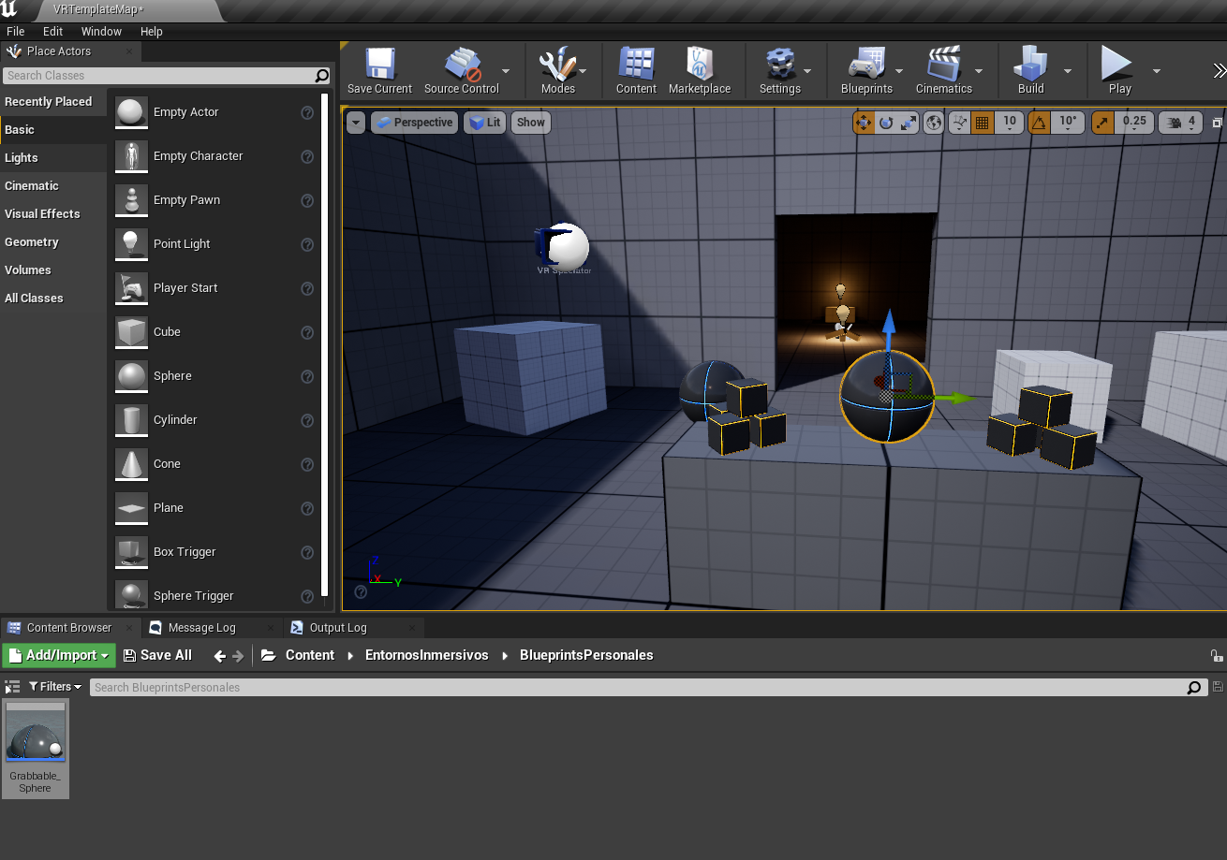Toggle rotation angle snapping

pyautogui.click(x=1039, y=123)
